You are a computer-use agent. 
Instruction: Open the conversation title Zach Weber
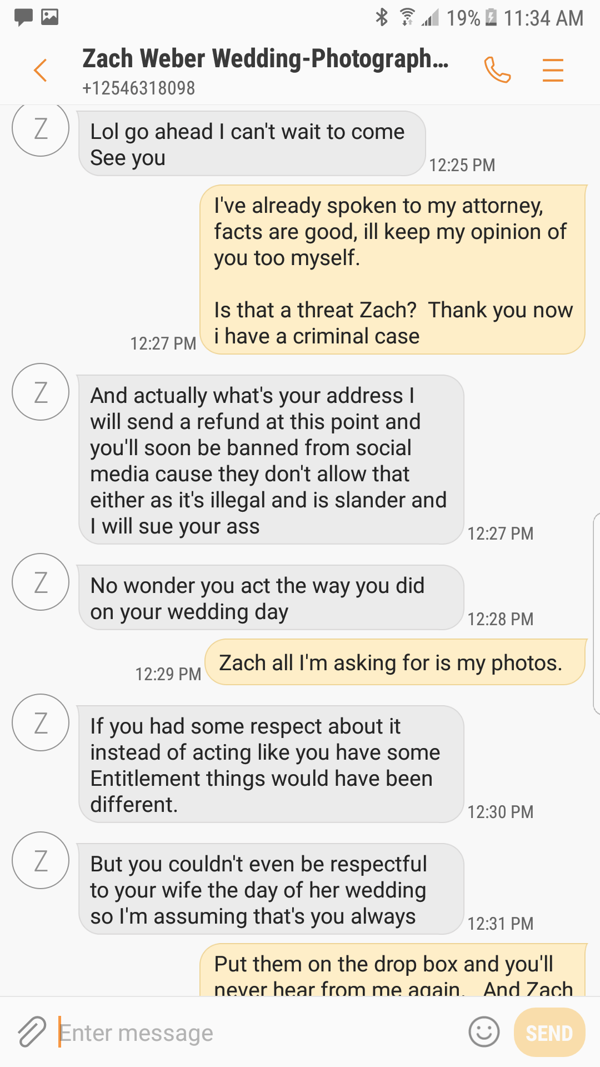tap(266, 59)
